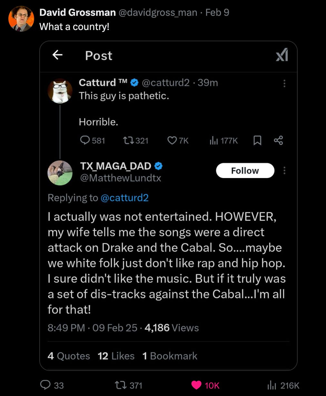Like Catturd's post with heart icon

[x=172, y=140]
